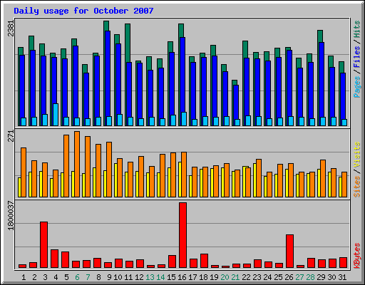Click weekend day 13 label

coord(150,277)
